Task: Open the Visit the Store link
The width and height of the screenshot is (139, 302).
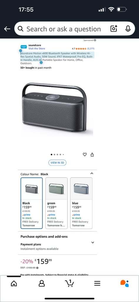Action: [37, 49]
